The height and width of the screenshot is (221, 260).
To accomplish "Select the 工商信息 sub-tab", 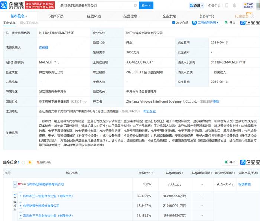I will pyautogui.click(x=9, y=23).
